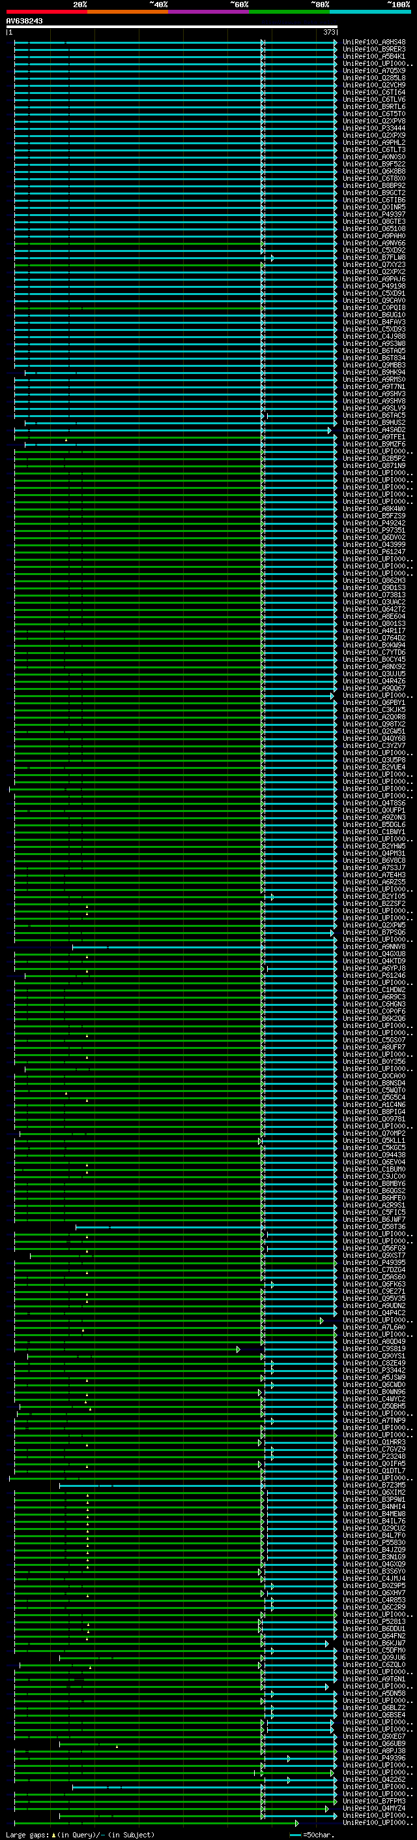Image resolution: width=417 pixels, height=1840 pixels.
Task: Click hit label UniRef100_C6HGN3
Action: pyautogui.click(x=374, y=1005)
